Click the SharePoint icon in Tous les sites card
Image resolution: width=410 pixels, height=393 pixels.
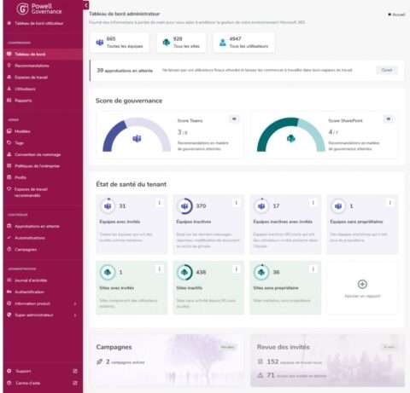(167, 43)
